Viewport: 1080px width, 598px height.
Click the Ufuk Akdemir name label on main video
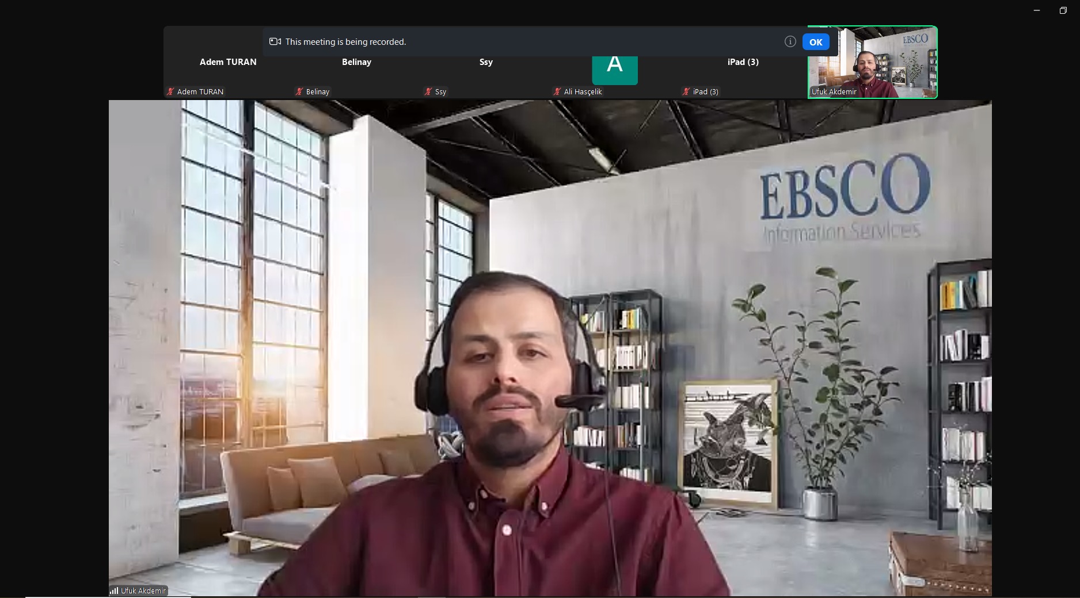[x=143, y=591]
